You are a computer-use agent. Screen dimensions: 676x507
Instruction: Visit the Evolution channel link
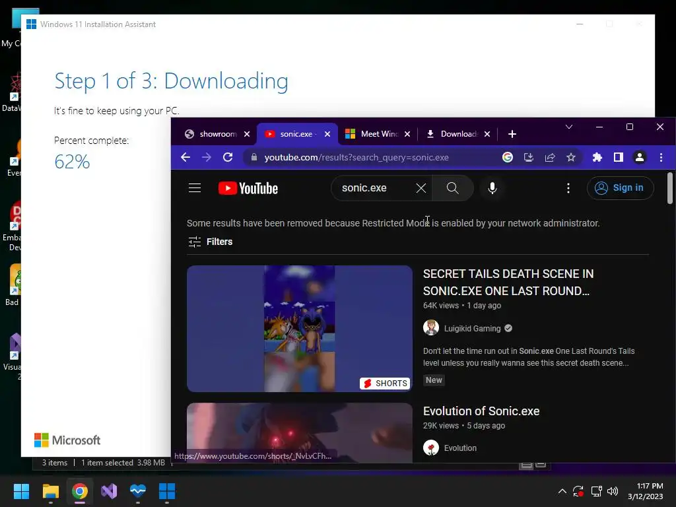pyautogui.click(x=460, y=448)
